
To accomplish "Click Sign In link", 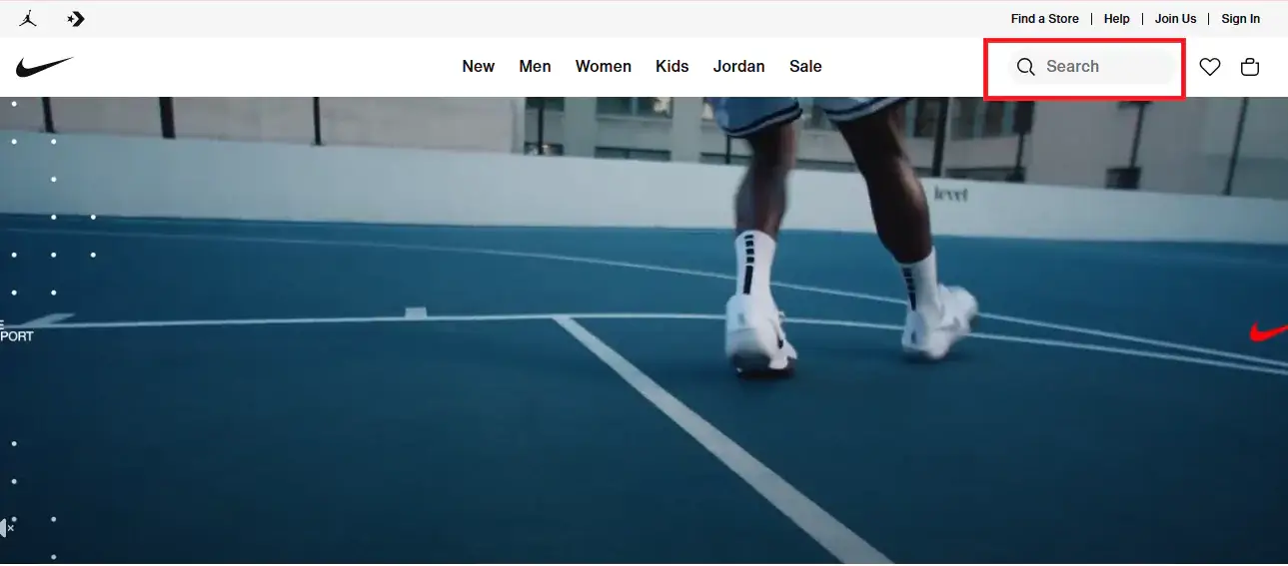I will click(1241, 19).
